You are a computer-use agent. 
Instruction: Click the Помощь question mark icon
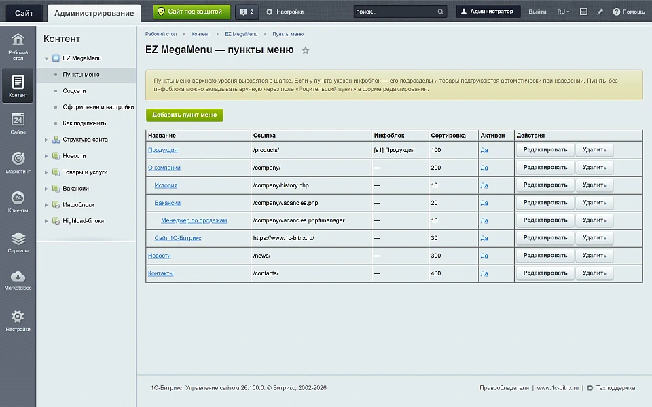616,12
